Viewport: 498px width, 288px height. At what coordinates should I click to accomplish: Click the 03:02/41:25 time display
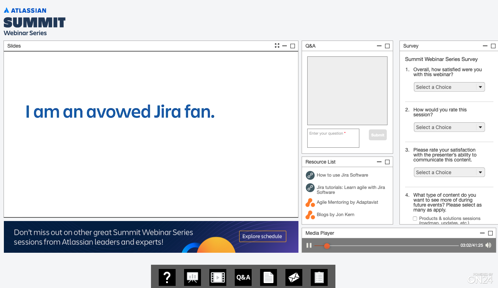point(472,245)
